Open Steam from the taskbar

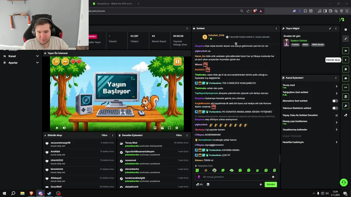click(49, 193)
